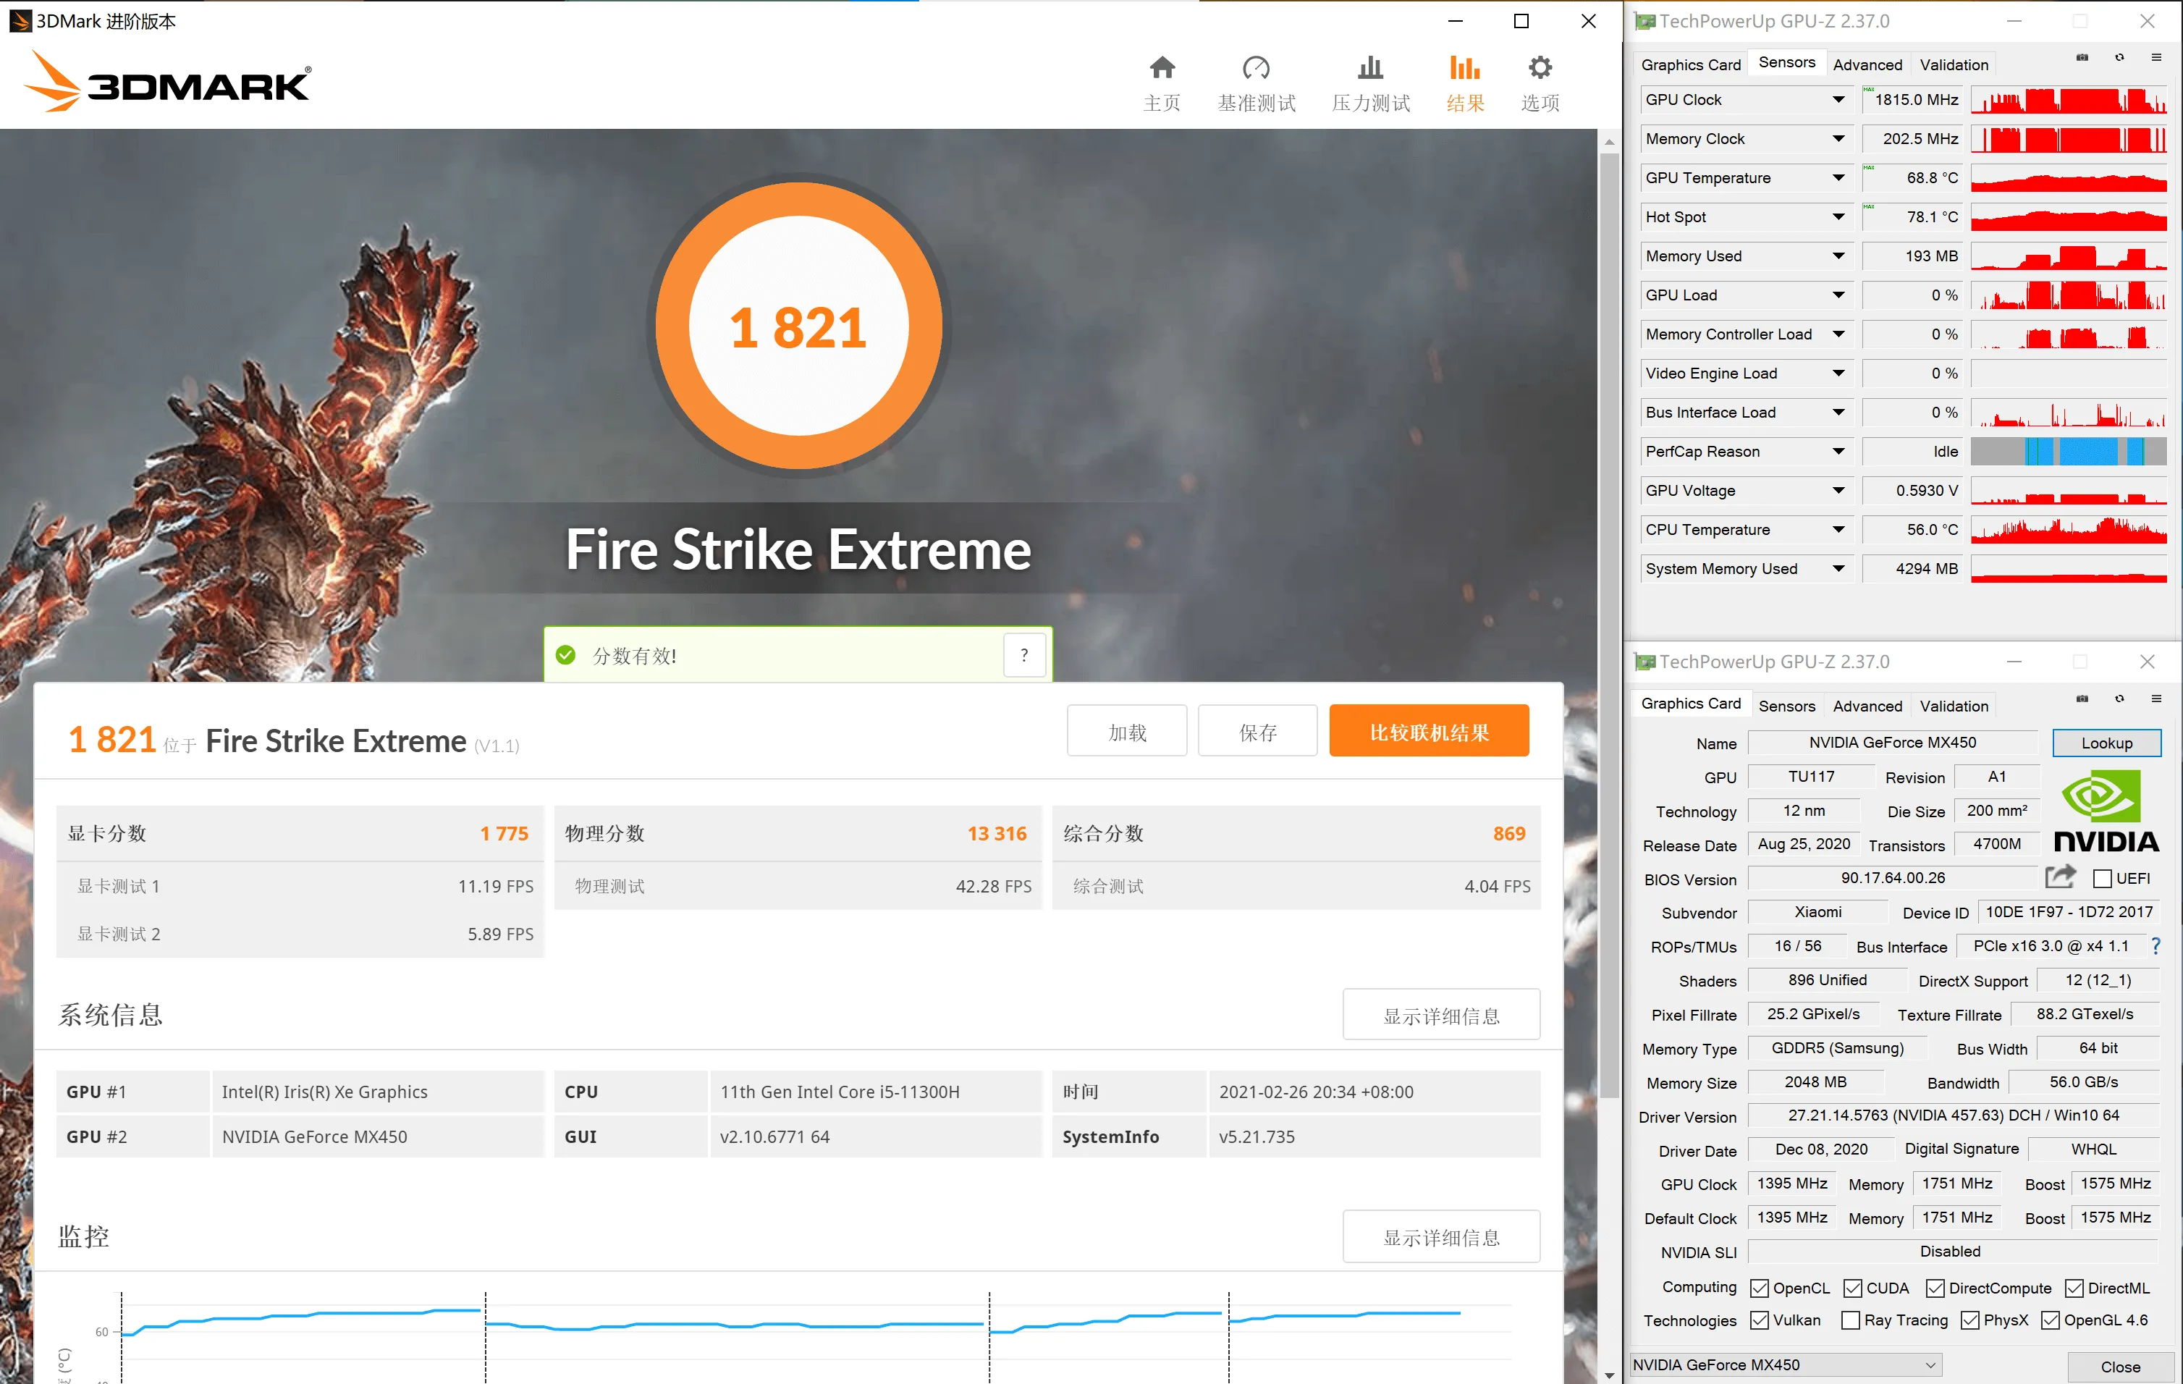Switch to Validation tab in top GPU-Z window

click(x=1954, y=64)
